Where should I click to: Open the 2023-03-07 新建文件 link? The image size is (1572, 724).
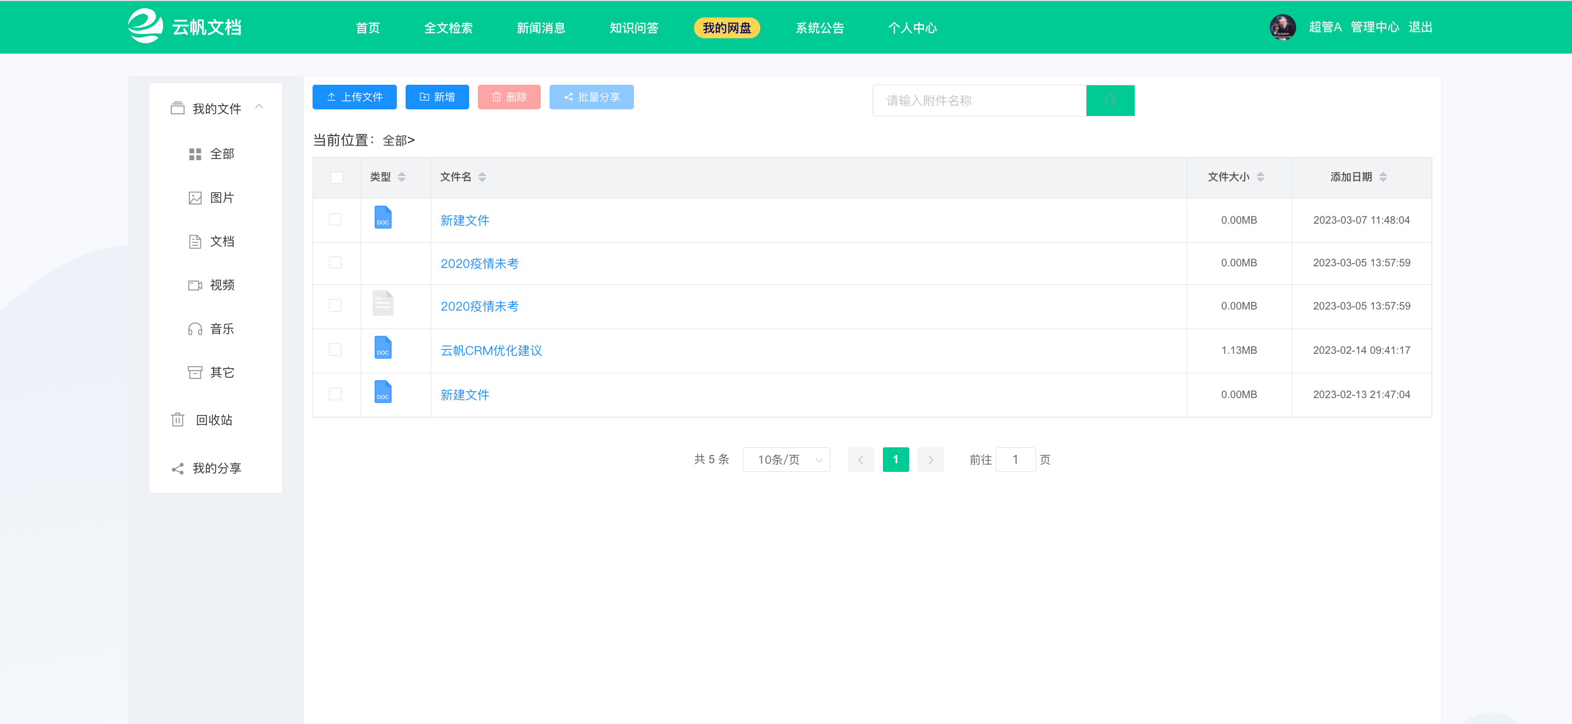point(465,220)
